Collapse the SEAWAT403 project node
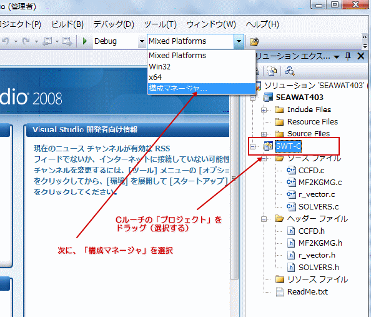The width and height of the screenshot is (371, 317). [x=253, y=98]
